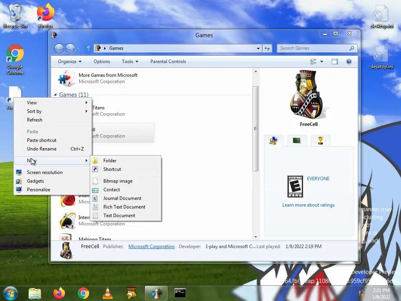Click the taskbar clock showing 2:21 PM
Viewport: 401px width, 301px height.
click(x=381, y=294)
